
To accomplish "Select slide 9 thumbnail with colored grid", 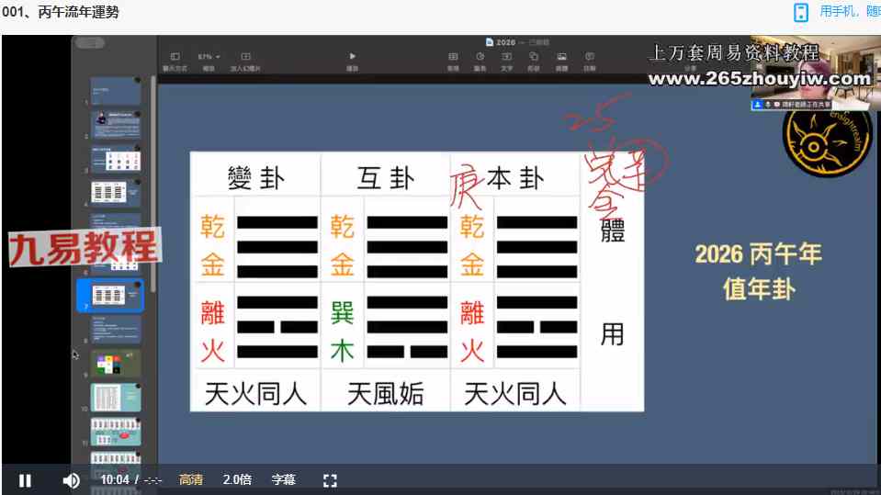I will [x=116, y=363].
